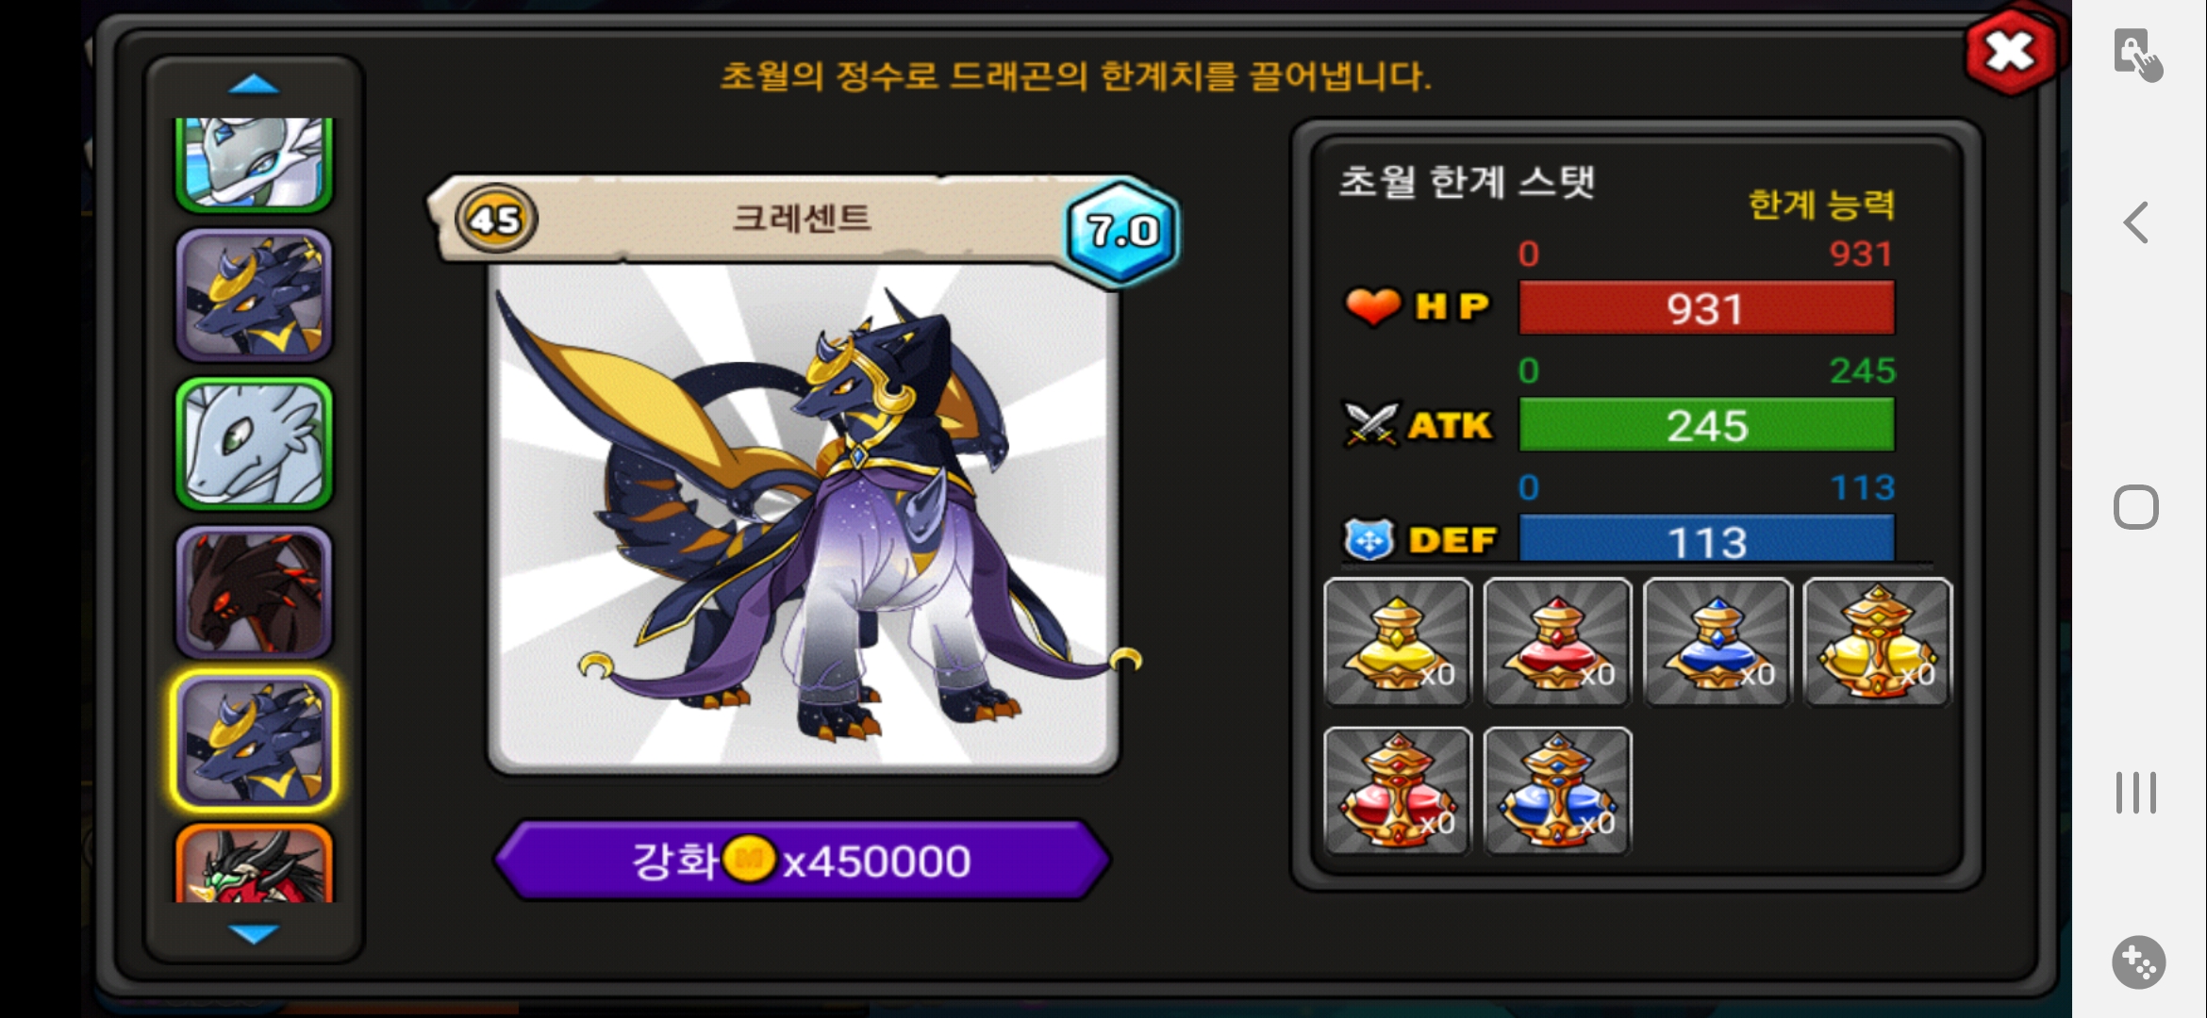Go back using Android back chevron

tap(2135, 223)
